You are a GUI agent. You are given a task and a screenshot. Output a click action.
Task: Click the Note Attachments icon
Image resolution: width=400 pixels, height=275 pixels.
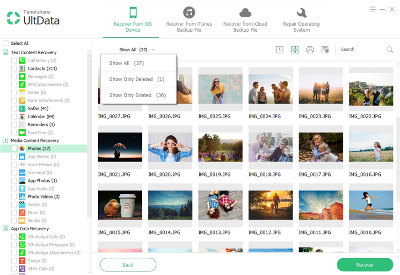click(22, 100)
